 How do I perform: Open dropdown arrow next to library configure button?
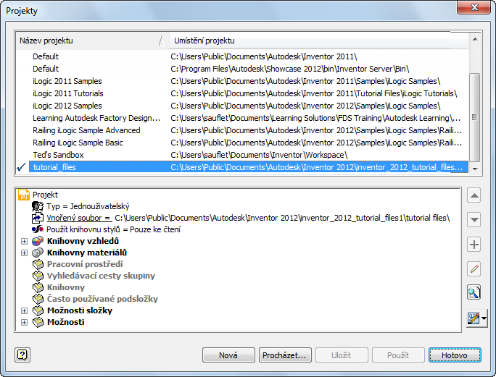point(484,318)
